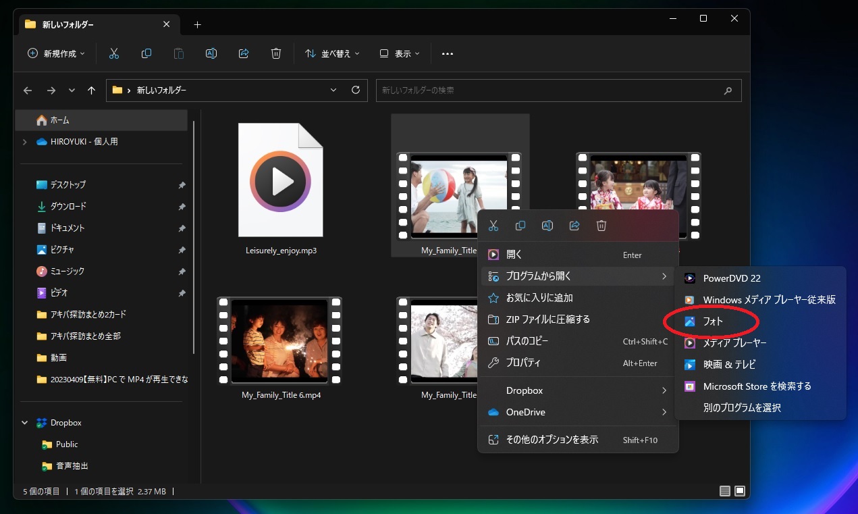858x514 pixels.
Task: Switch to large thumbnails view in status bar
Action: coord(740,491)
